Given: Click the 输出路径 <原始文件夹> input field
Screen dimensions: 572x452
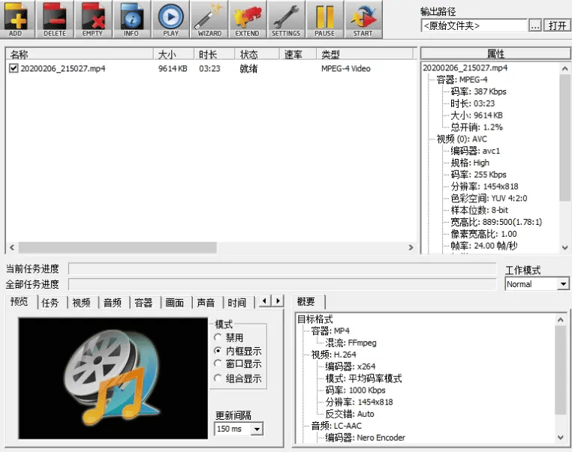Looking at the screenshot, I should point(474,25).
